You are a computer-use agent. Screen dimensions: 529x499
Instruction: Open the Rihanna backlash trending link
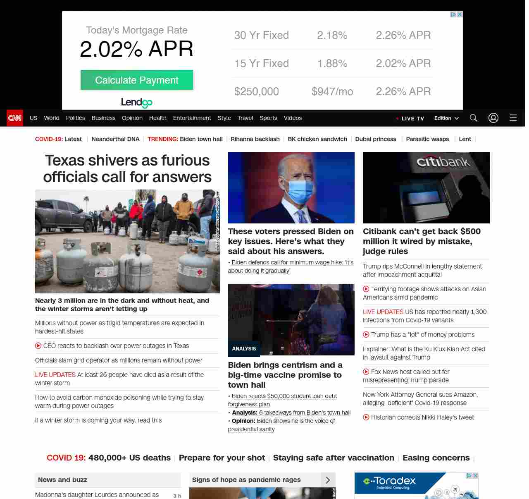(255, 139)
